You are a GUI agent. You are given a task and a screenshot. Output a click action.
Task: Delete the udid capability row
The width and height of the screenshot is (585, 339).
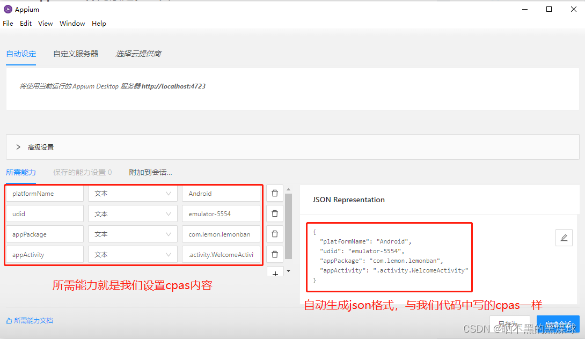(275, 213)
